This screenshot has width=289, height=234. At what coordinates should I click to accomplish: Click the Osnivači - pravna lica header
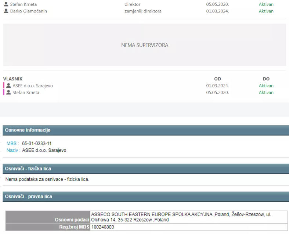pyautogui.click(x=146, y=197)
